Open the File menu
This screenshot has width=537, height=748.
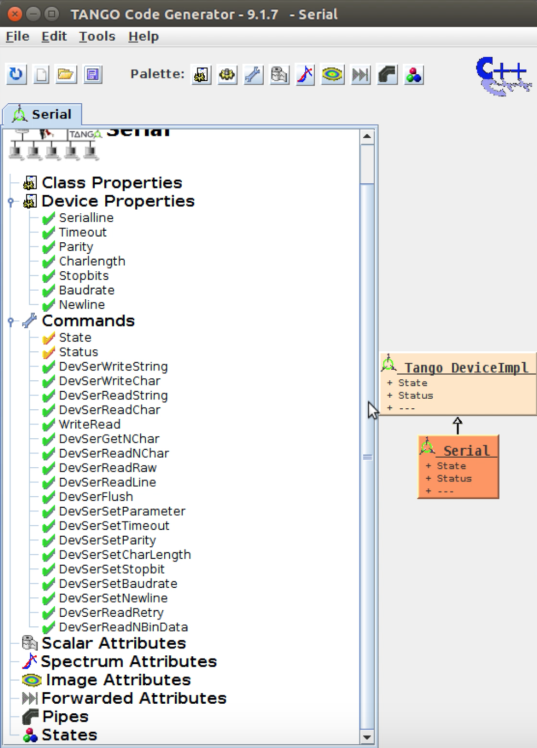click(17, 36)
